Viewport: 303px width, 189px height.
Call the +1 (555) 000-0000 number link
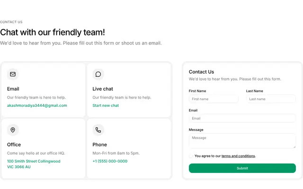point(110,161)
